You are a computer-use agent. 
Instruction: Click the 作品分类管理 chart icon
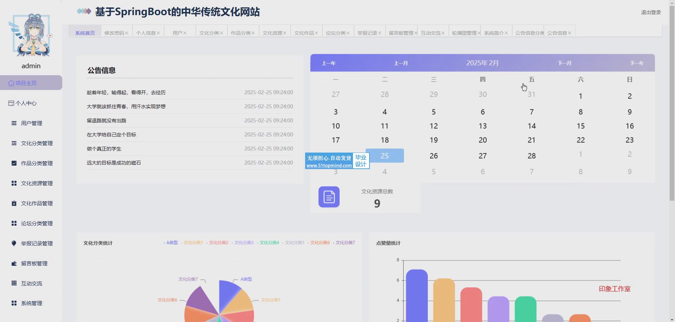14,163
